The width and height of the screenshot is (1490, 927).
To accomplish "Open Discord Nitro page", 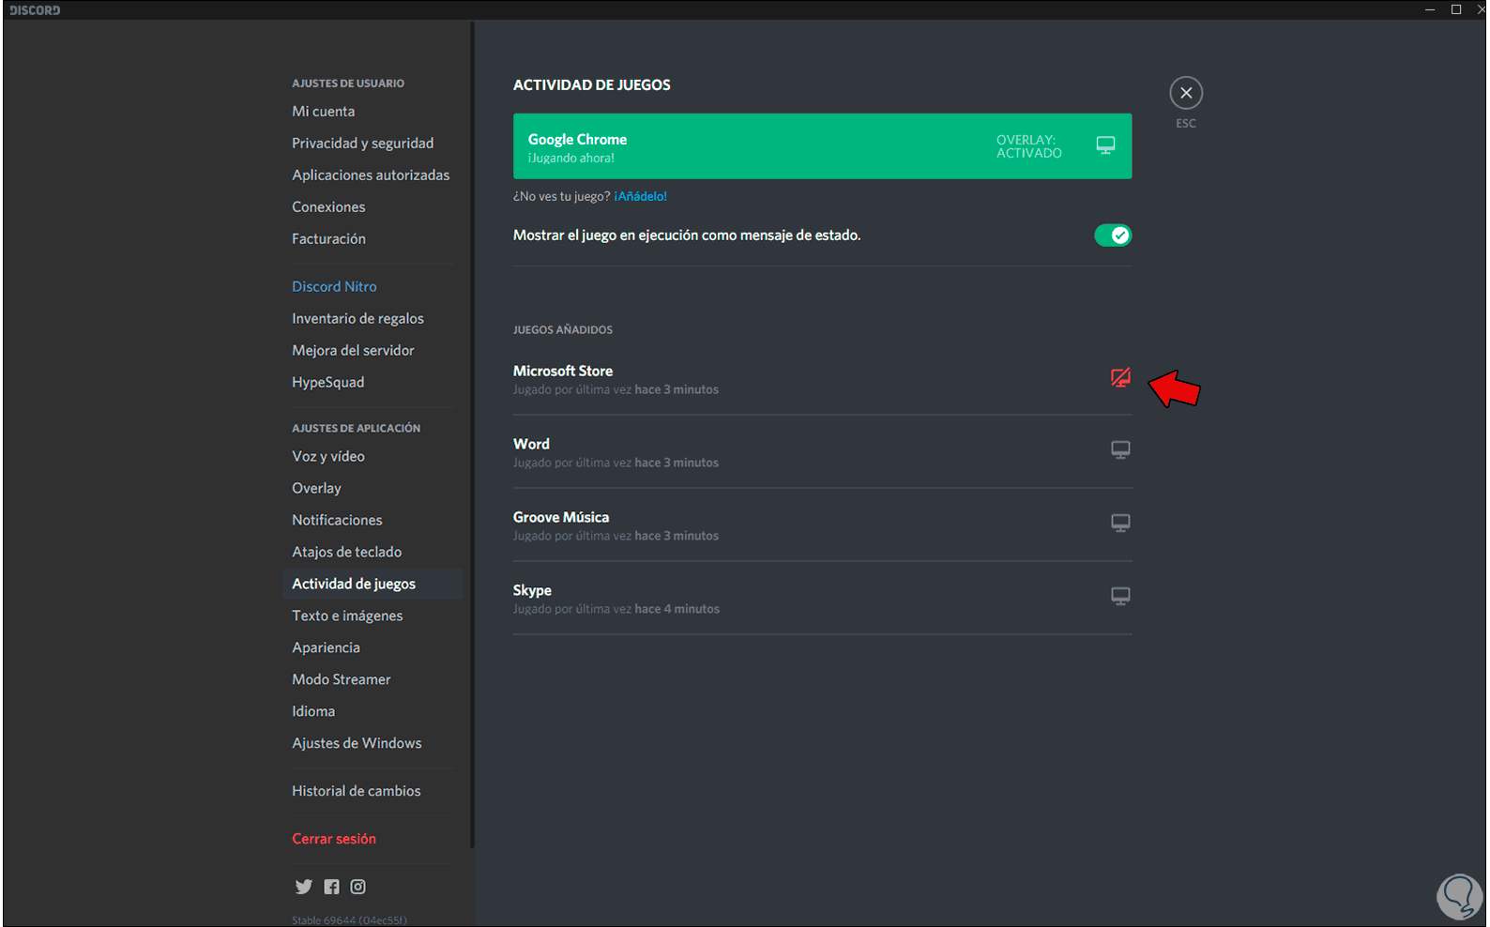I will (x=334, y=287).
